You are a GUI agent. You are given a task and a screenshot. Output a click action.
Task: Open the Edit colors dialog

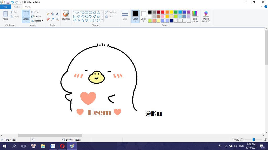click(195, 16)
